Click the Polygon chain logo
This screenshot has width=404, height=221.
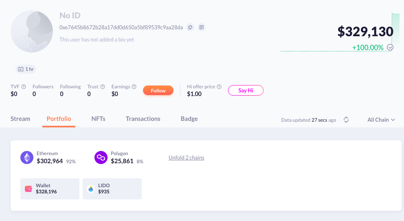click(x=101, y=158)
